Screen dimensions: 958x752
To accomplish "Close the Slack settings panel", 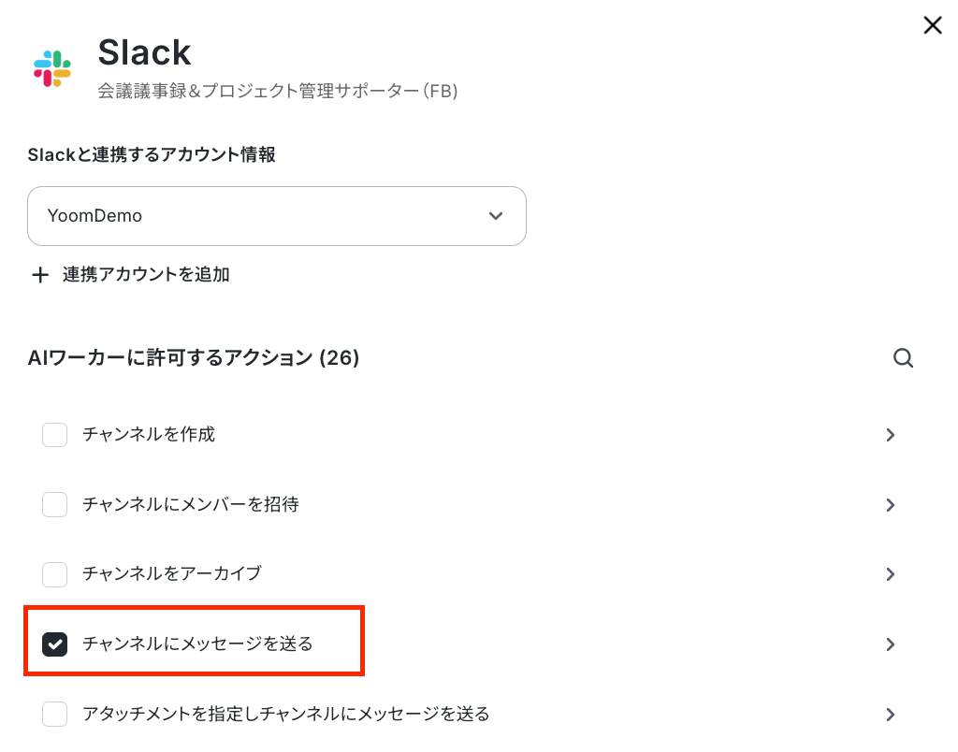I will point(933,25).
